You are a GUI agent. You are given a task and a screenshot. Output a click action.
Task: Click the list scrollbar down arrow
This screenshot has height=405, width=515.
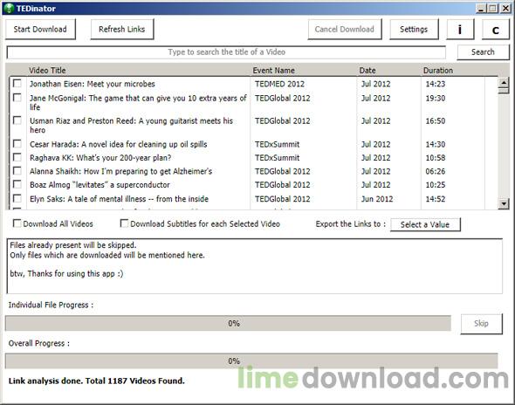(x=504, y=204)
